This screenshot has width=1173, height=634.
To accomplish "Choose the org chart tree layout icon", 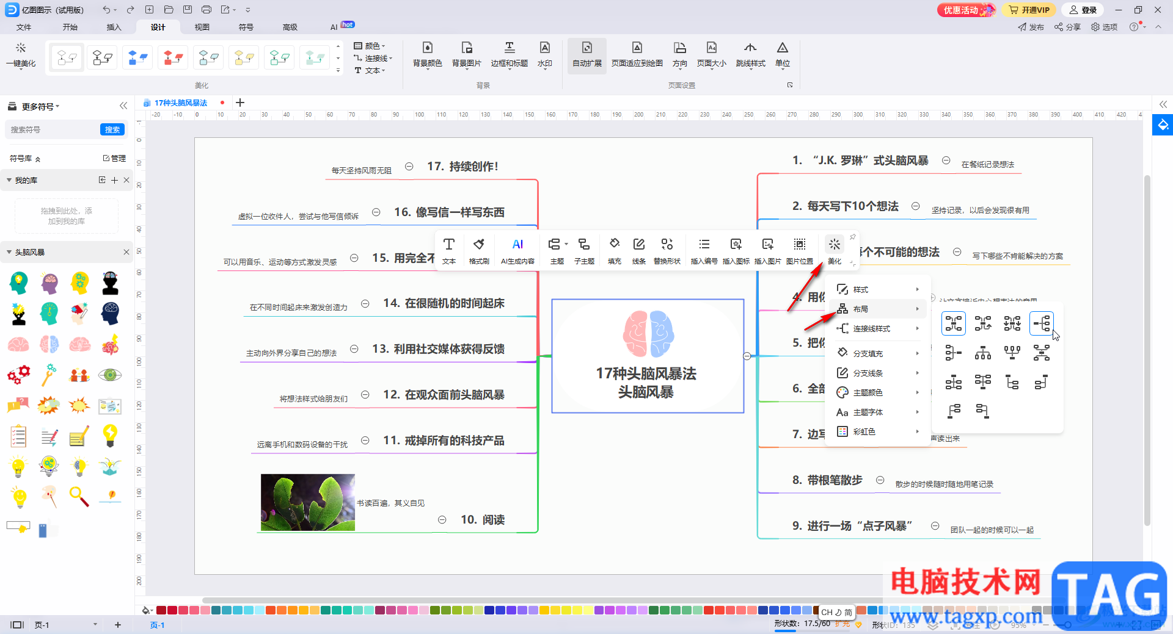I will click(983, 353).
